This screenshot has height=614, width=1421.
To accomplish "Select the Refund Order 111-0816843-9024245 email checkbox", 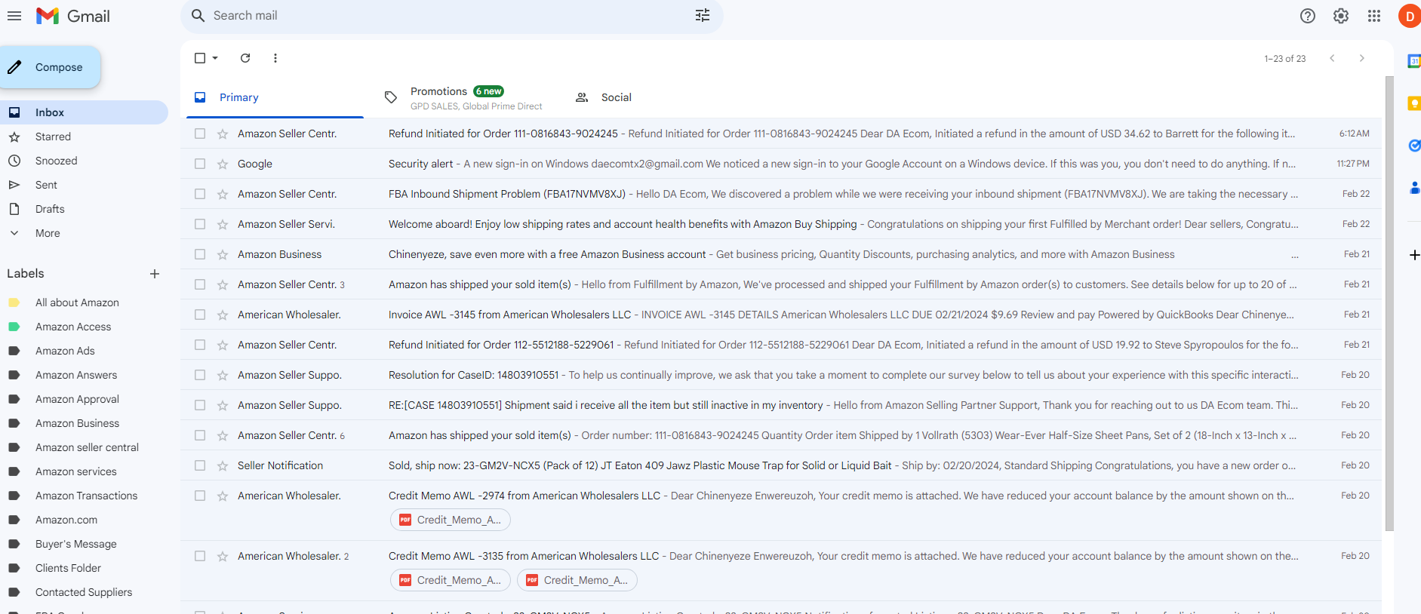I will pos(200,134).
